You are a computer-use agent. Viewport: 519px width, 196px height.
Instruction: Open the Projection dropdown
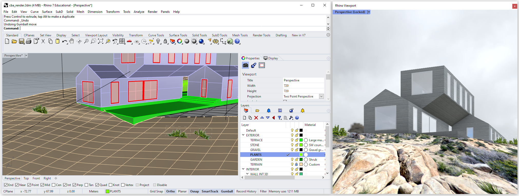pos(321,96)
